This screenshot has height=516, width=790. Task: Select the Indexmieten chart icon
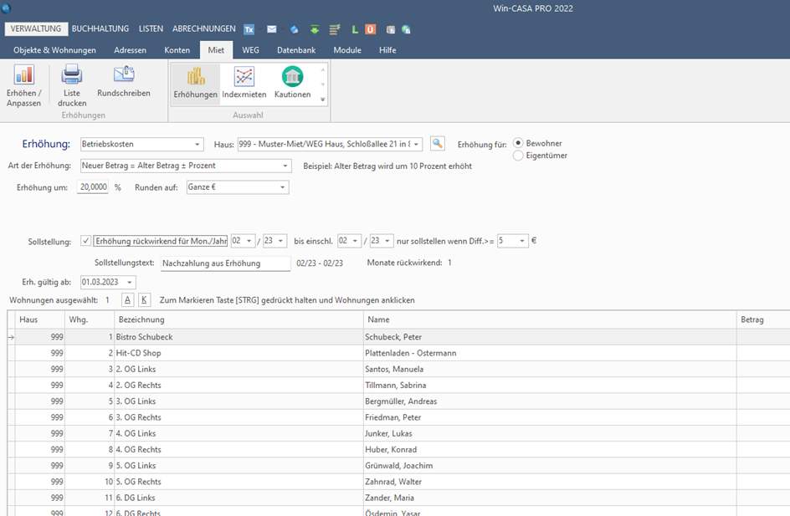(x=244, y=76)
